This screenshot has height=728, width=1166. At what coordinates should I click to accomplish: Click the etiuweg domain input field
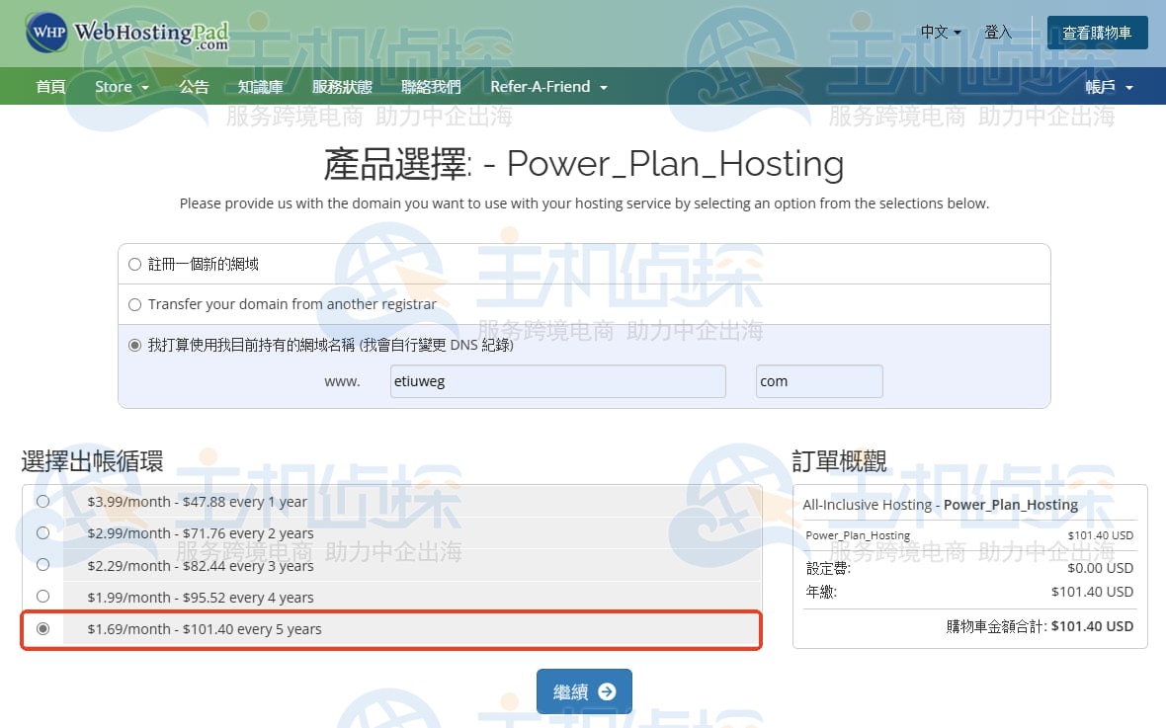[x=557, y=381]
